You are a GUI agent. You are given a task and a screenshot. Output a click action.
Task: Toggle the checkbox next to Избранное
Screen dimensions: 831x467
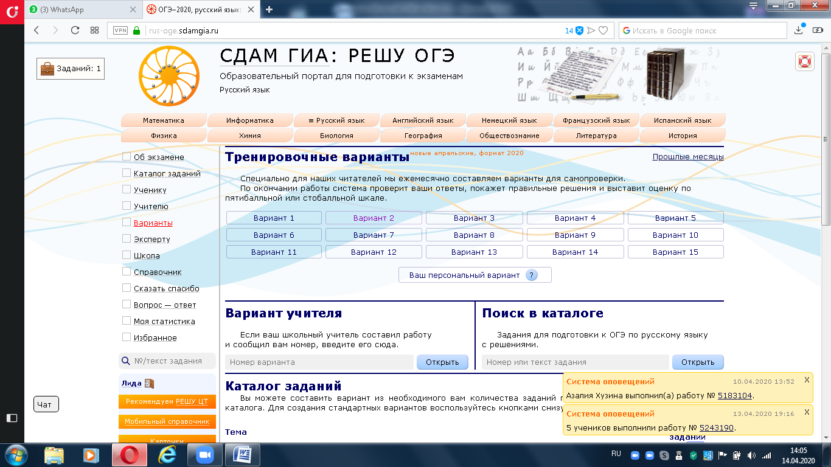[x=127, y=337]
